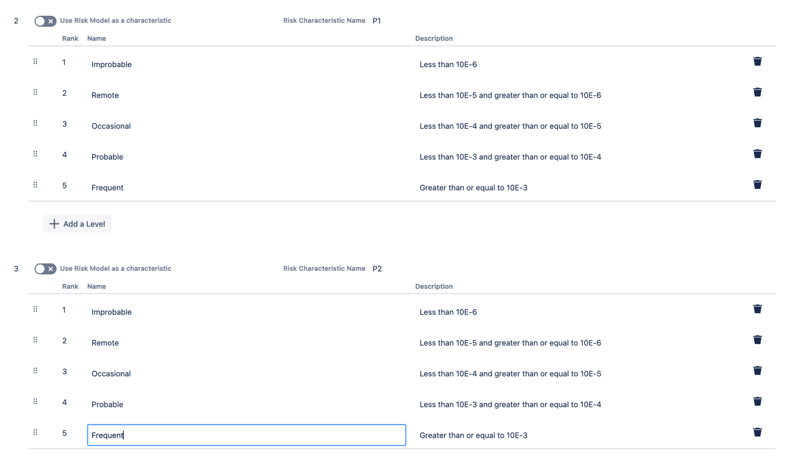Grab drag handle of P1 Improbable row

pos(35,61)
